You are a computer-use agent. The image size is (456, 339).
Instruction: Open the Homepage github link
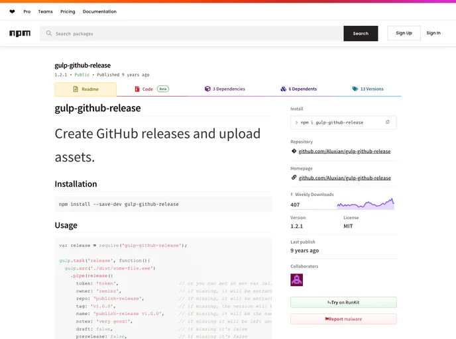tap(345, 178)
